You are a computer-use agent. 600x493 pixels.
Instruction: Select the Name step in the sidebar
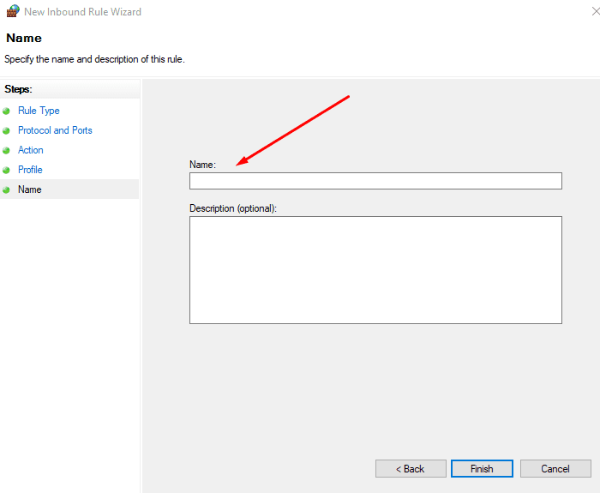tap(30, 189)
